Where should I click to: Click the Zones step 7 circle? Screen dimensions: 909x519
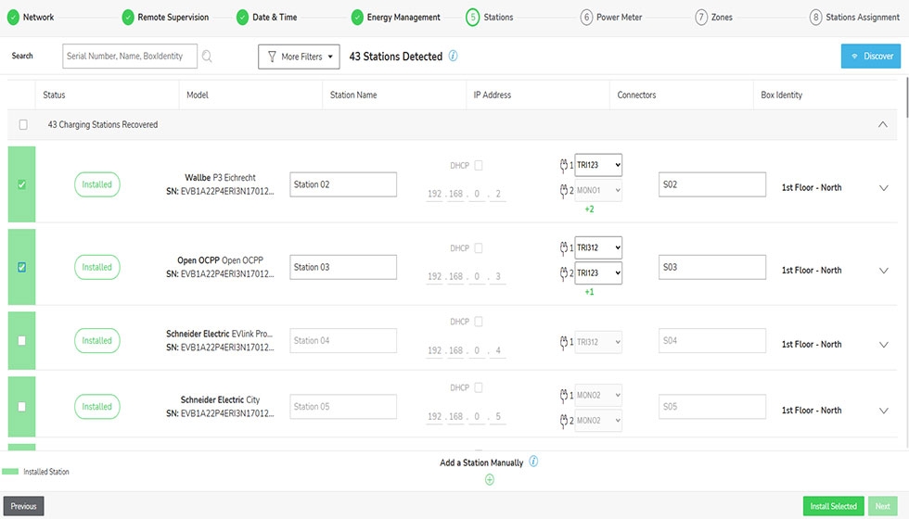701,17
